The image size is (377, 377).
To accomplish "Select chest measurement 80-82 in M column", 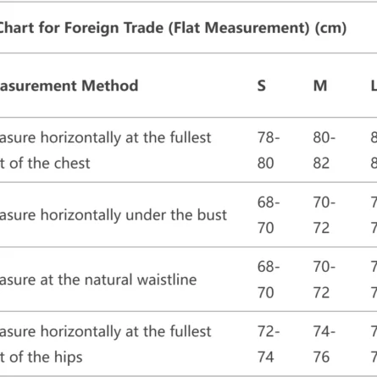I will (324, 150).
